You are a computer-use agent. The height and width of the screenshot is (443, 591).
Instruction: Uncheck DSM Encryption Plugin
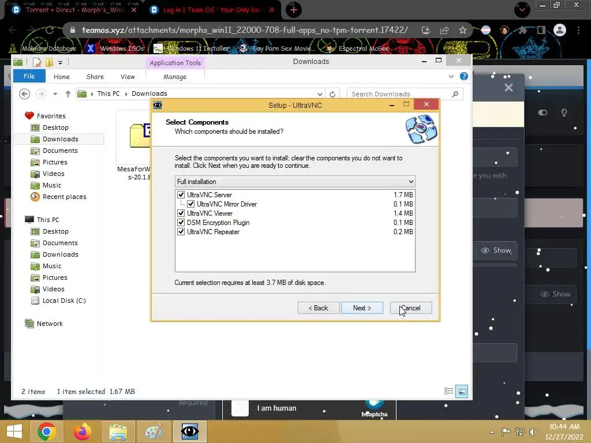[x=181, y=223]
